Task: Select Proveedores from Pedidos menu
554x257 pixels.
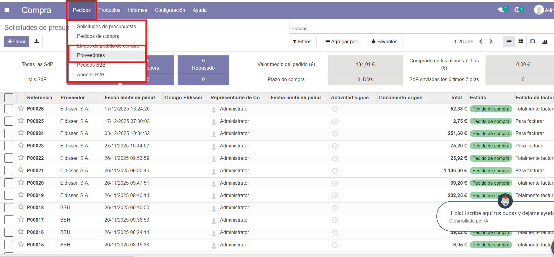Action: (x=91, y=55)
